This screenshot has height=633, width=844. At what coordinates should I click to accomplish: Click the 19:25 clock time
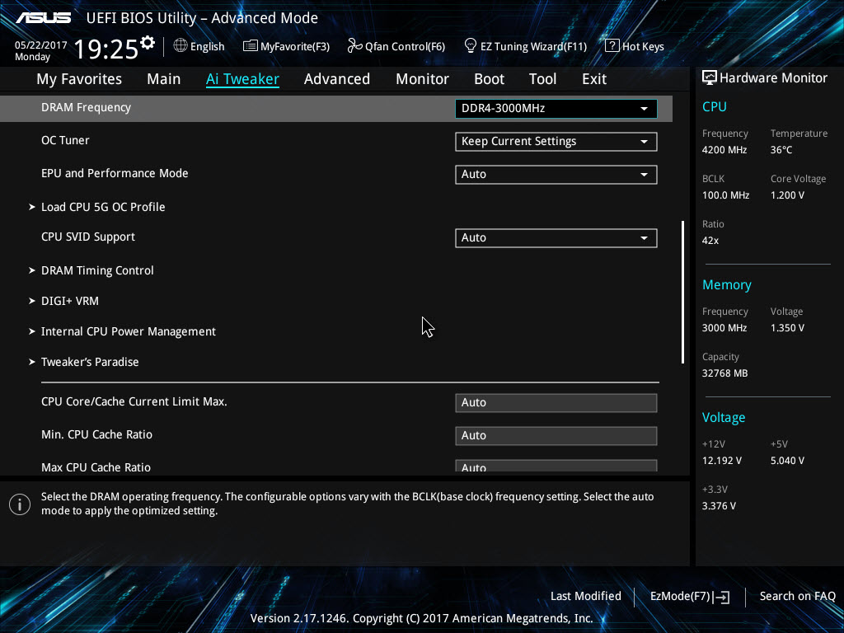(105, 49)
